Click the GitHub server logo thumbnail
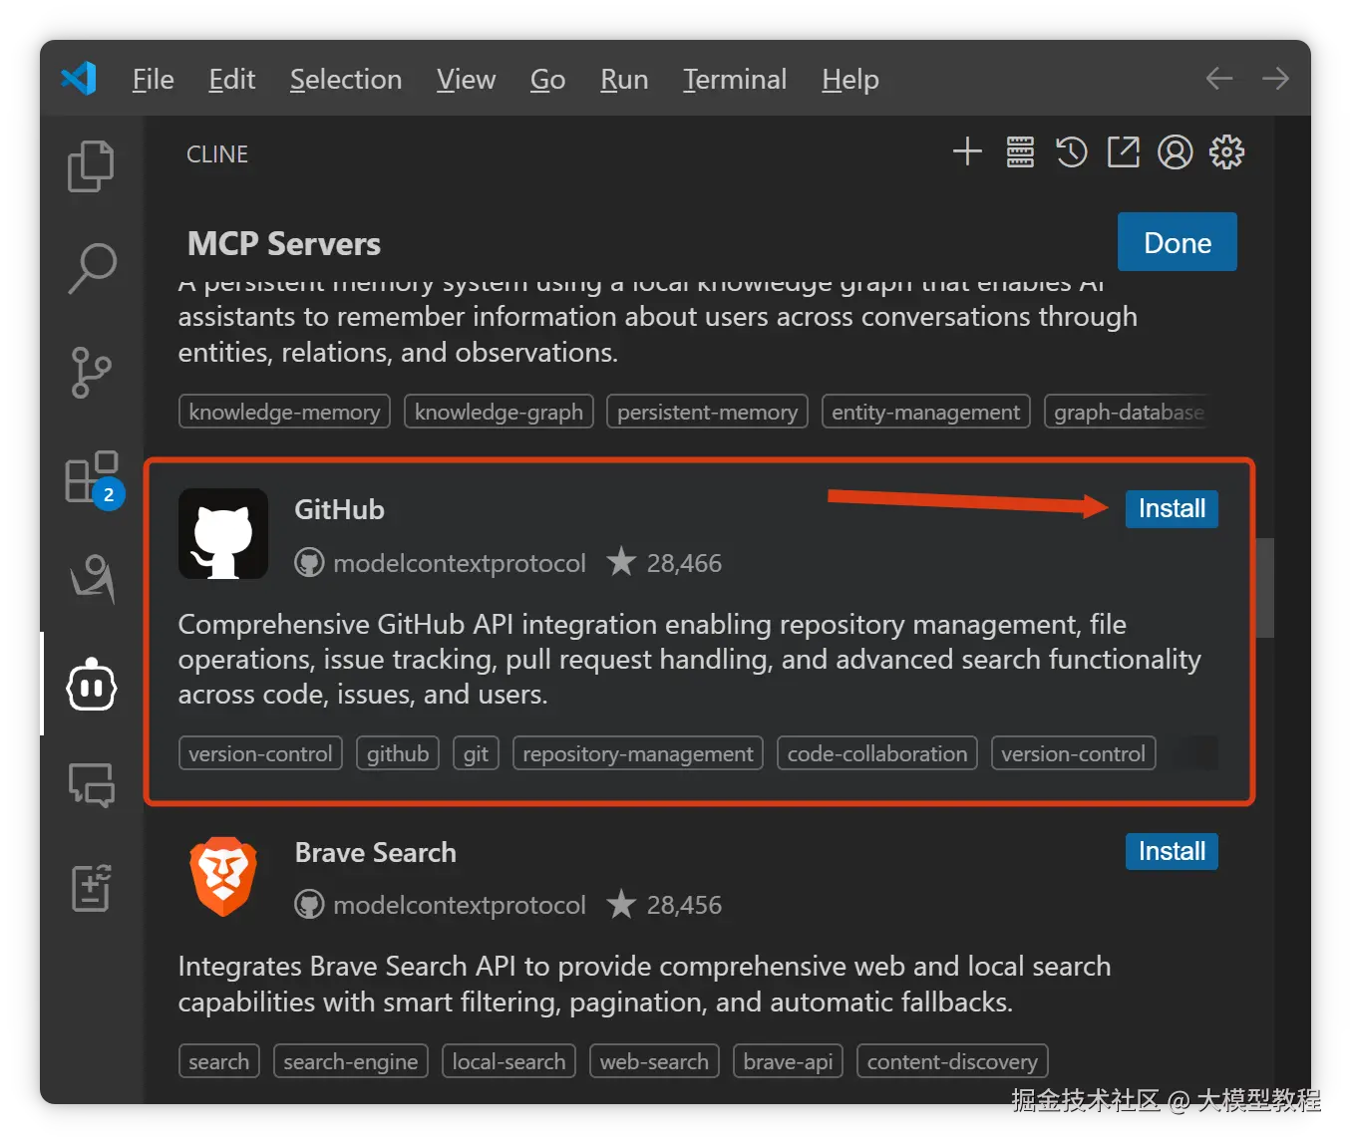The image size is (1351, 1144). [x=223, y=533]
